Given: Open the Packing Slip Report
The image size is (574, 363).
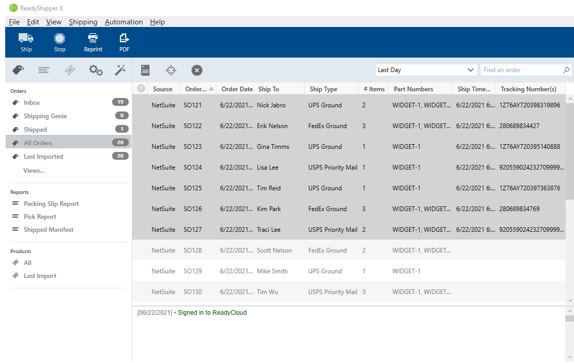Looking at the screenshot, I should click(x=51, y=204).
